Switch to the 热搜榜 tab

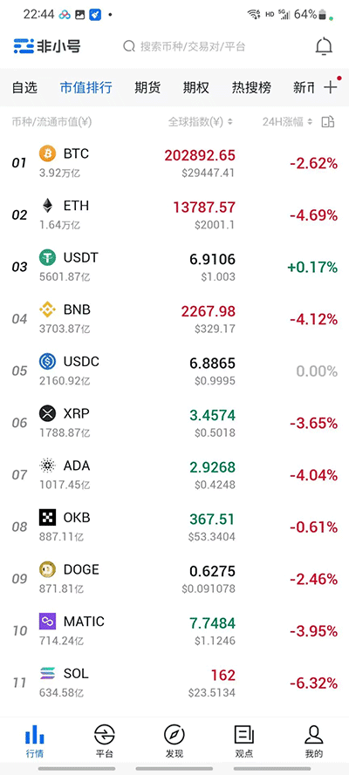[x=251, y=88]
